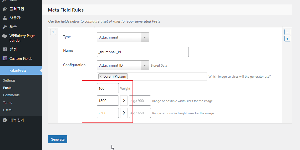300x150 pixels.
Task: Focus the maximum width field e.g. 900
Action: pos(140,101)
